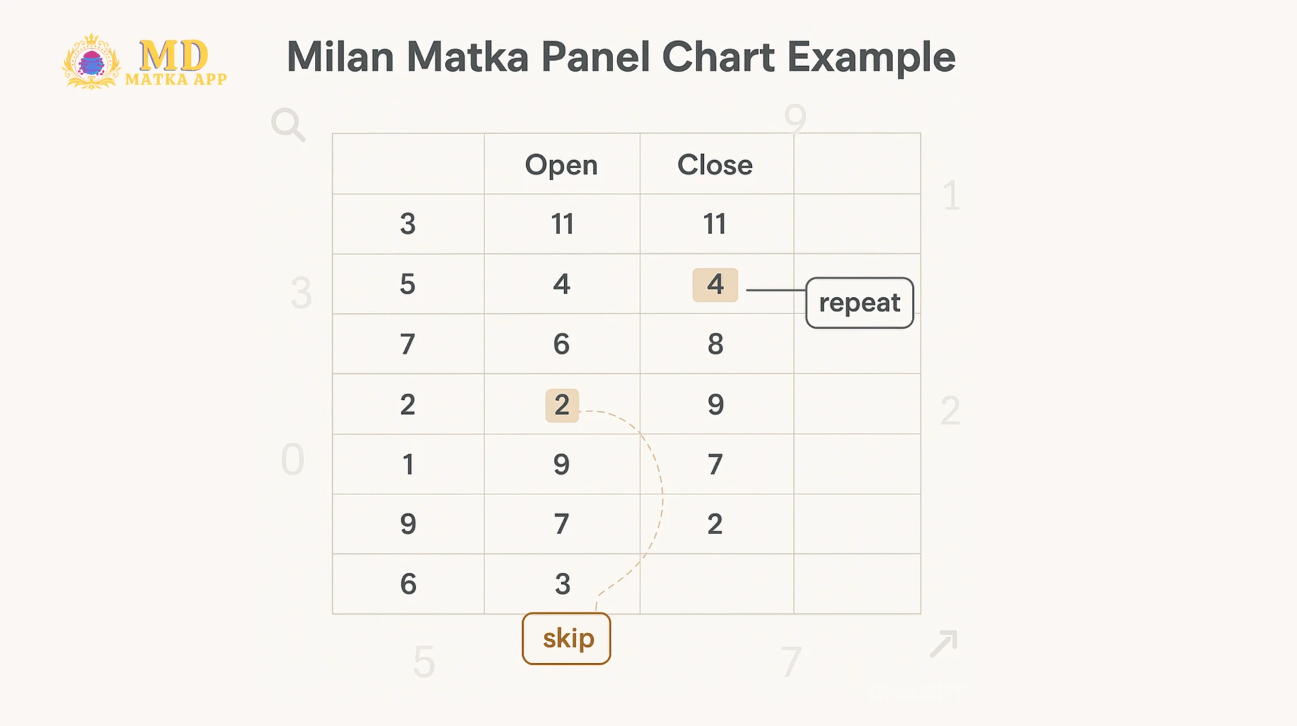The width and height of the screenshot is (1297, 726).
Task: Click the highlighted 4 in Close column
Action: (715, 284)
